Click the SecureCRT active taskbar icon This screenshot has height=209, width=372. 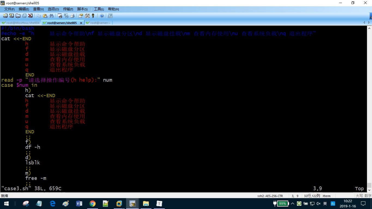pos(132,204)
